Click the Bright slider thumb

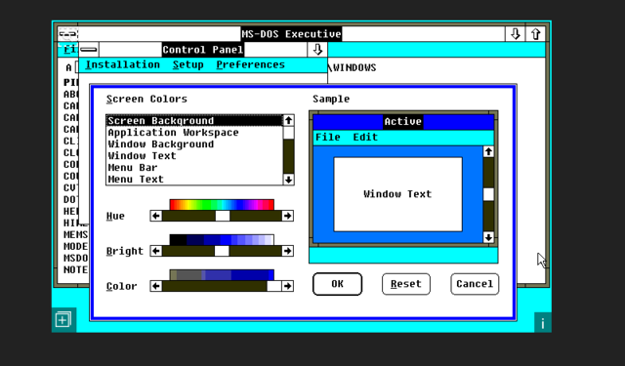(222, 251)
